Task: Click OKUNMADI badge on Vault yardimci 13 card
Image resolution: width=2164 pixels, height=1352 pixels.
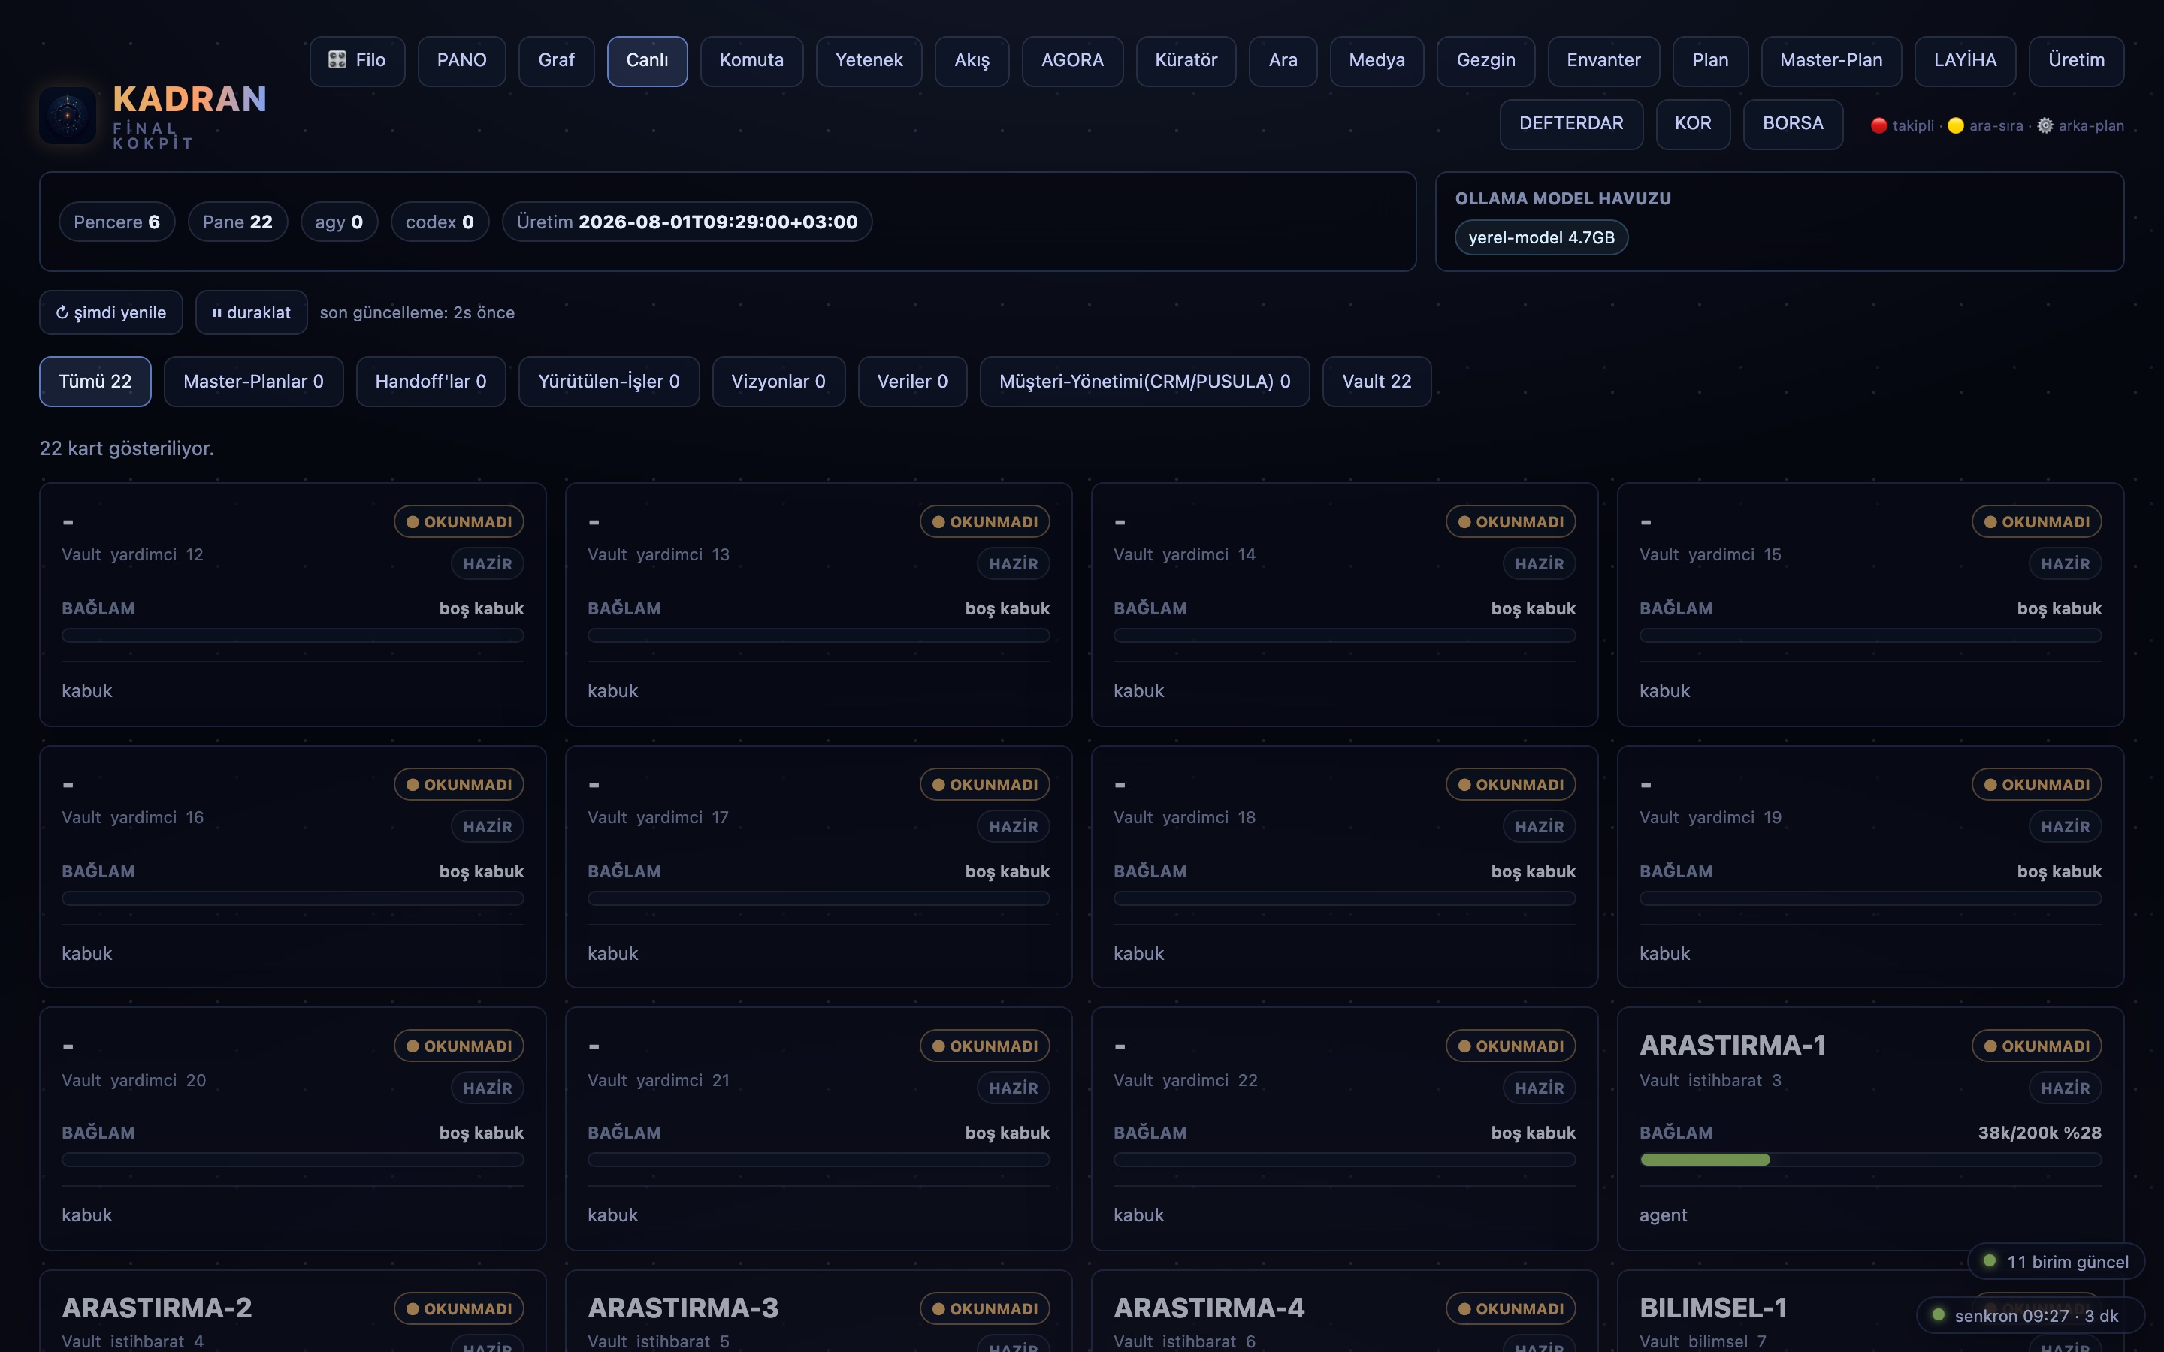Action: pyautogui.click(x=984, y=521)
